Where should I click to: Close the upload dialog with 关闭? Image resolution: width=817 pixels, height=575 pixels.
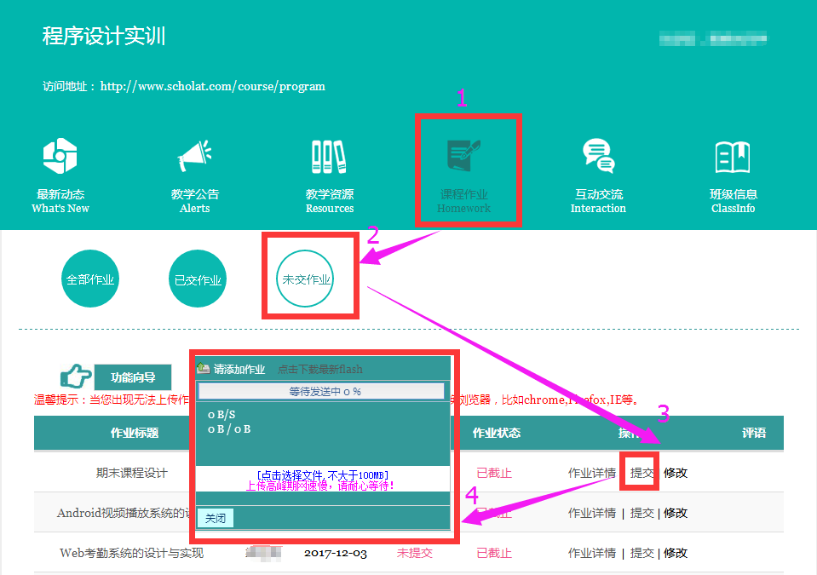tap(215, 518)
